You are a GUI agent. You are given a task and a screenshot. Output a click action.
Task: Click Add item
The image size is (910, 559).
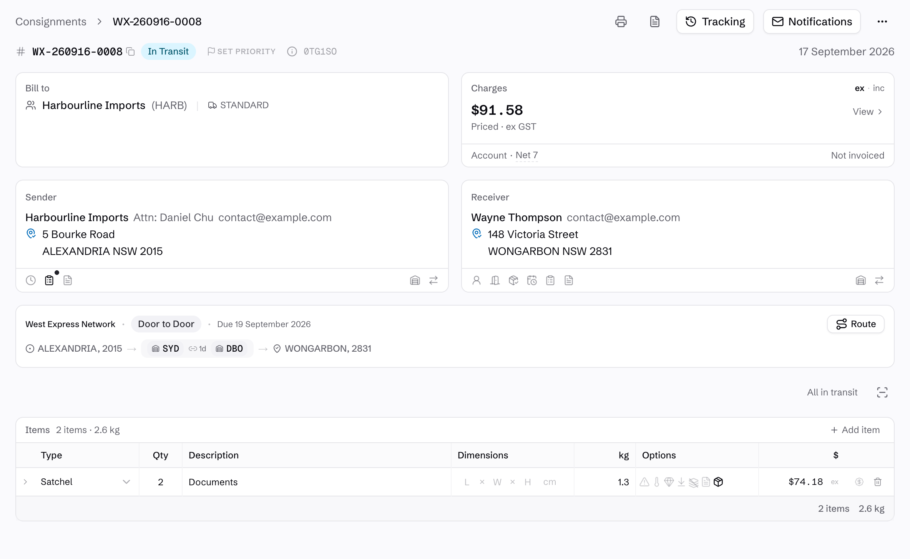pyautogui.click(x=855, y=430)
